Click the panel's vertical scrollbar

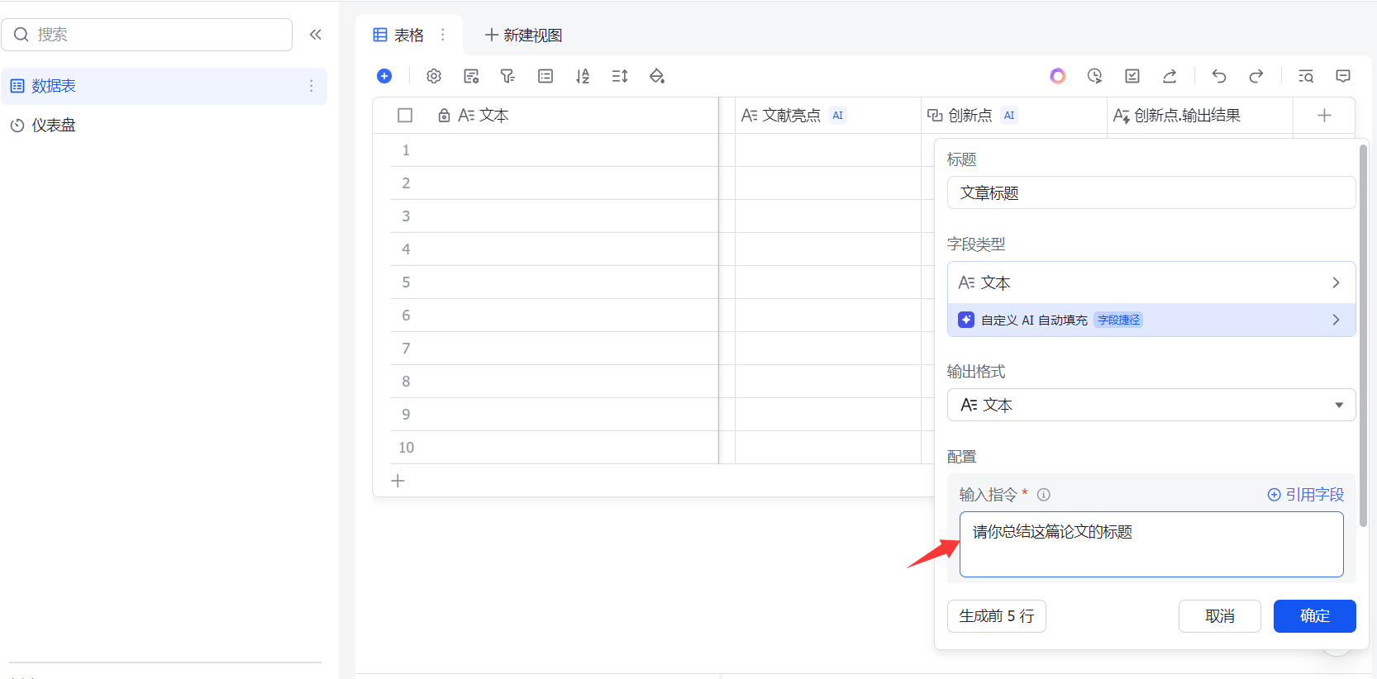(1363, 330)
